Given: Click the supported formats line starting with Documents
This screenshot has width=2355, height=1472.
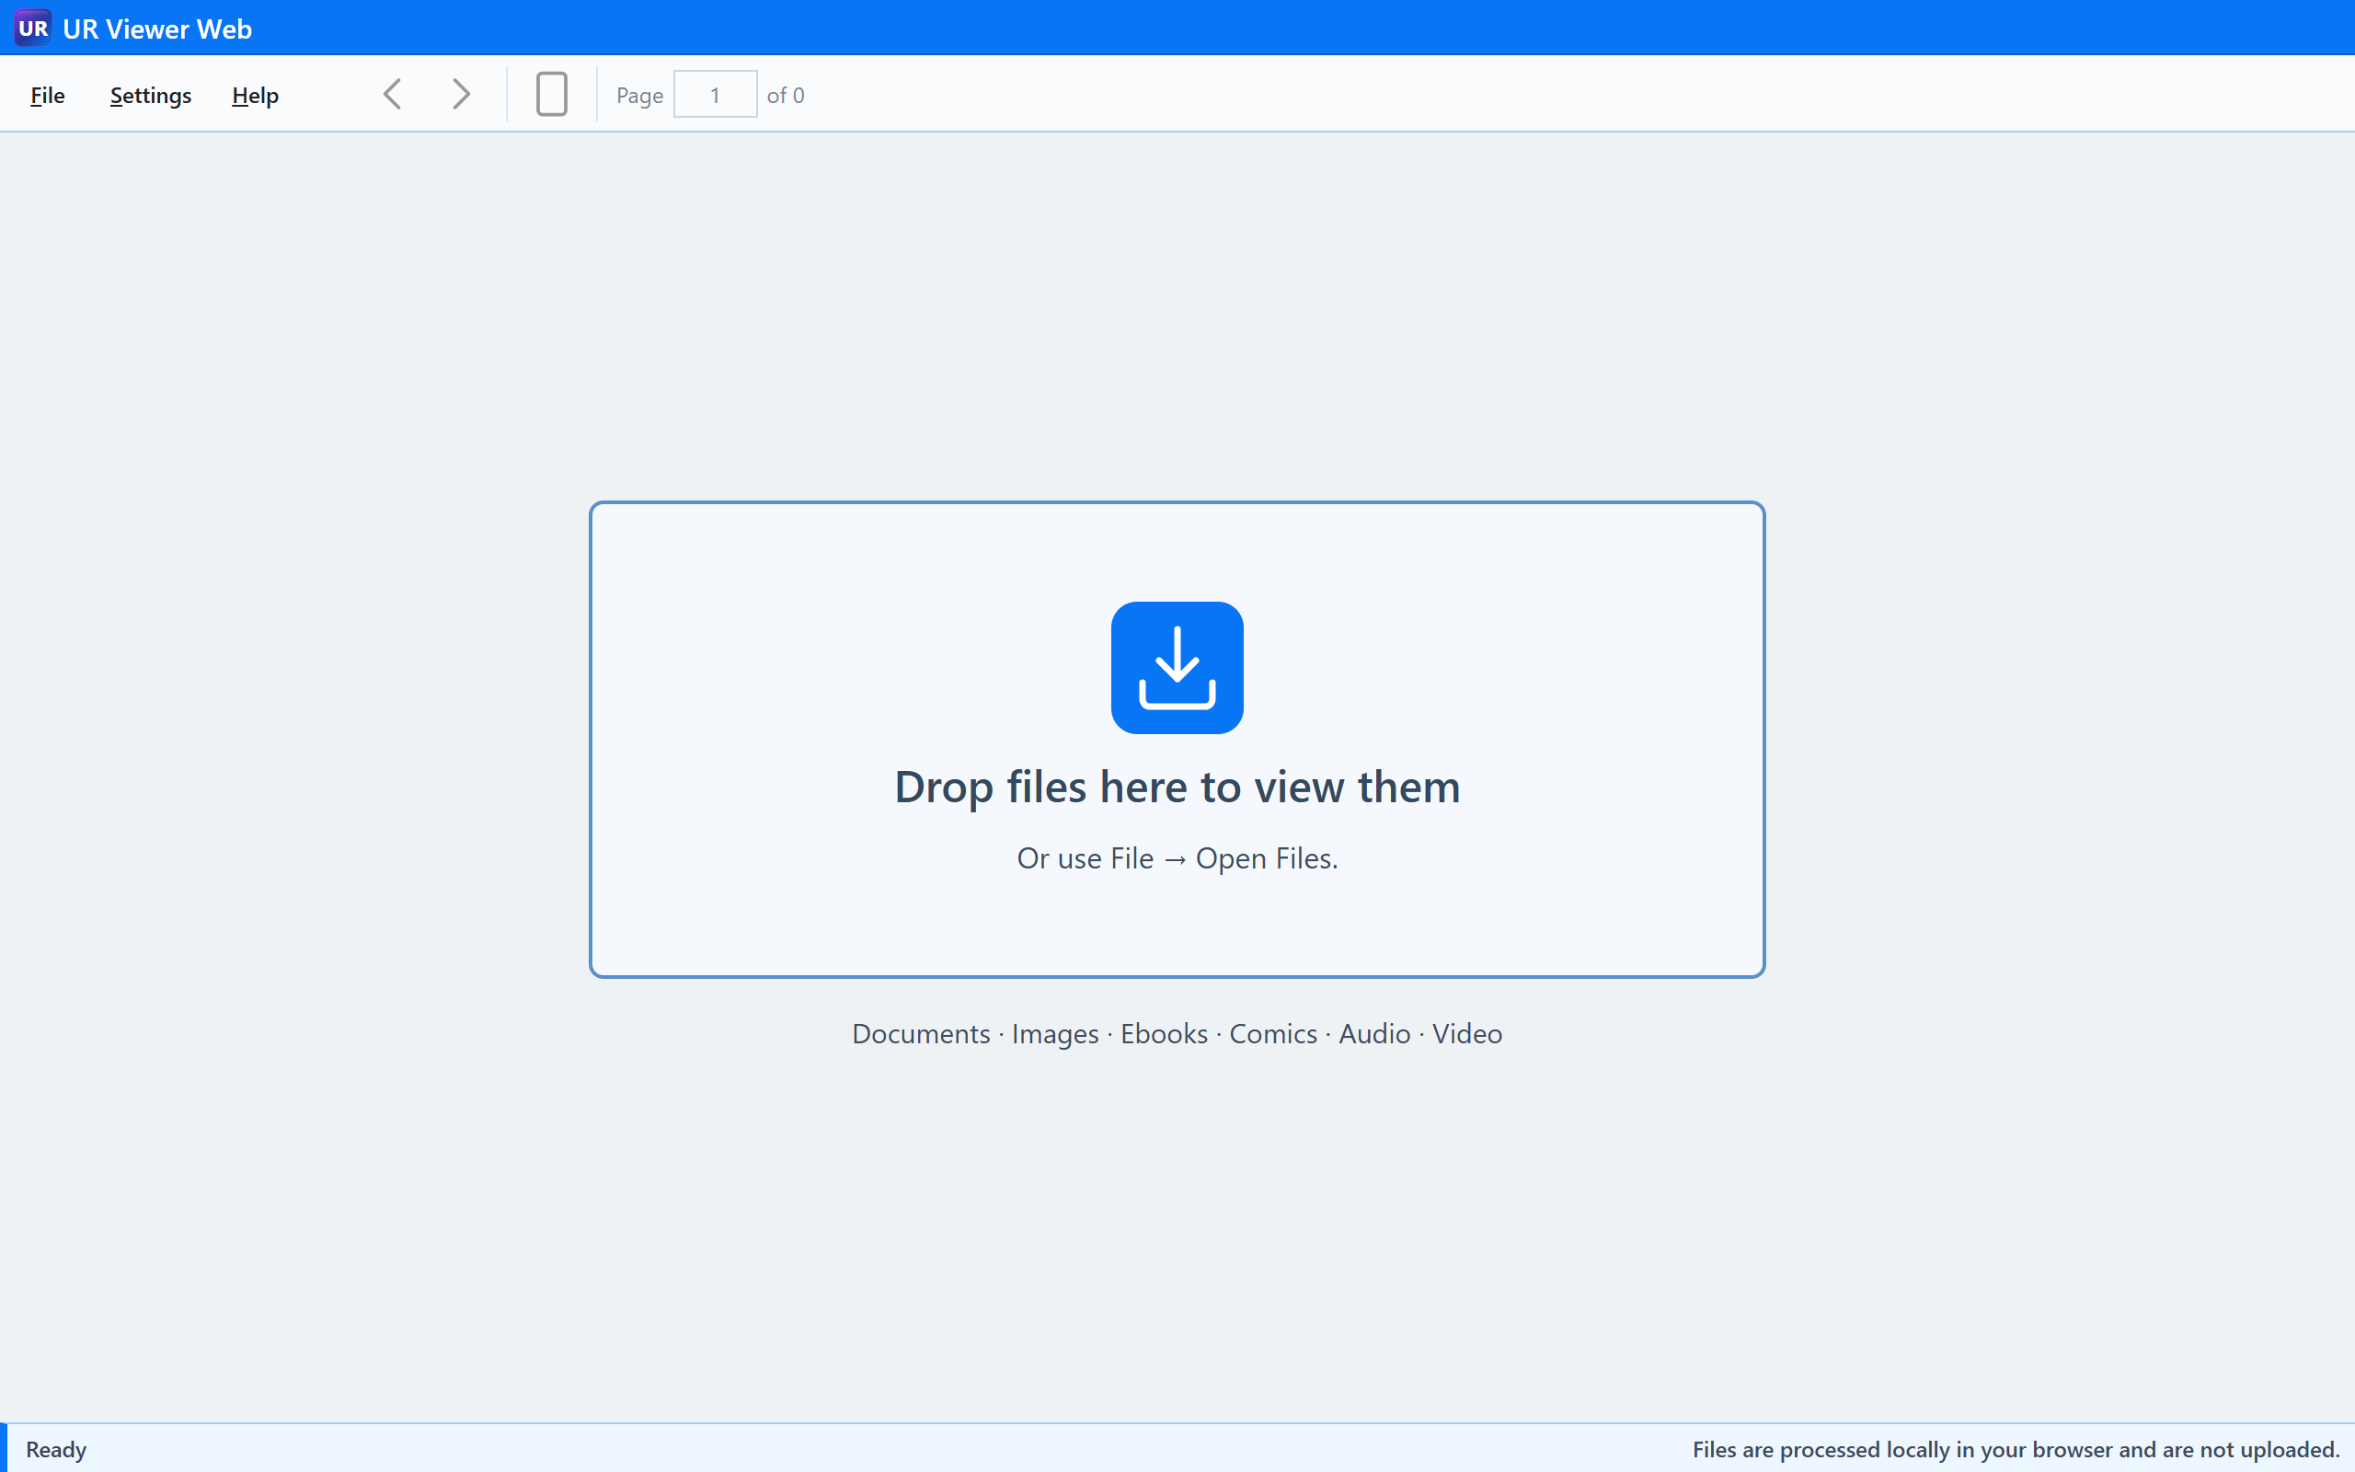Looking at the screenshot, I should (x=1177, y=1034).
